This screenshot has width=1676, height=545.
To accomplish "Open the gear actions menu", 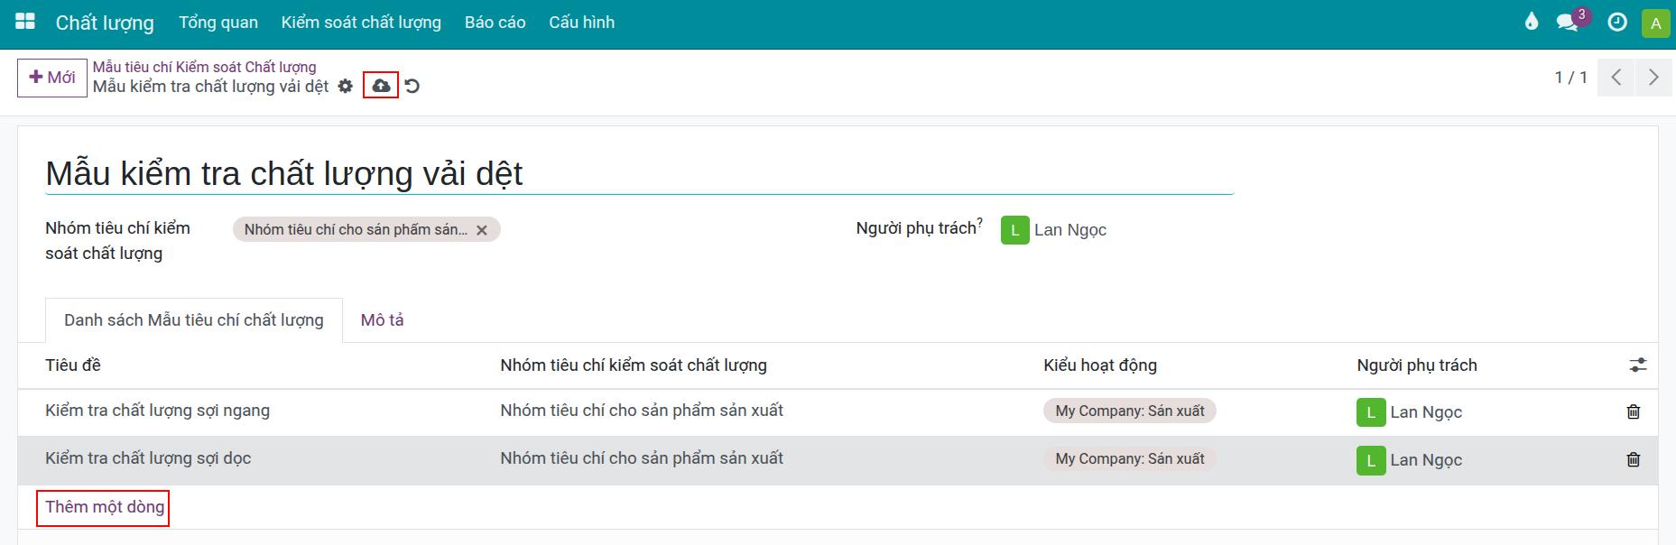I will coord(346,87).
